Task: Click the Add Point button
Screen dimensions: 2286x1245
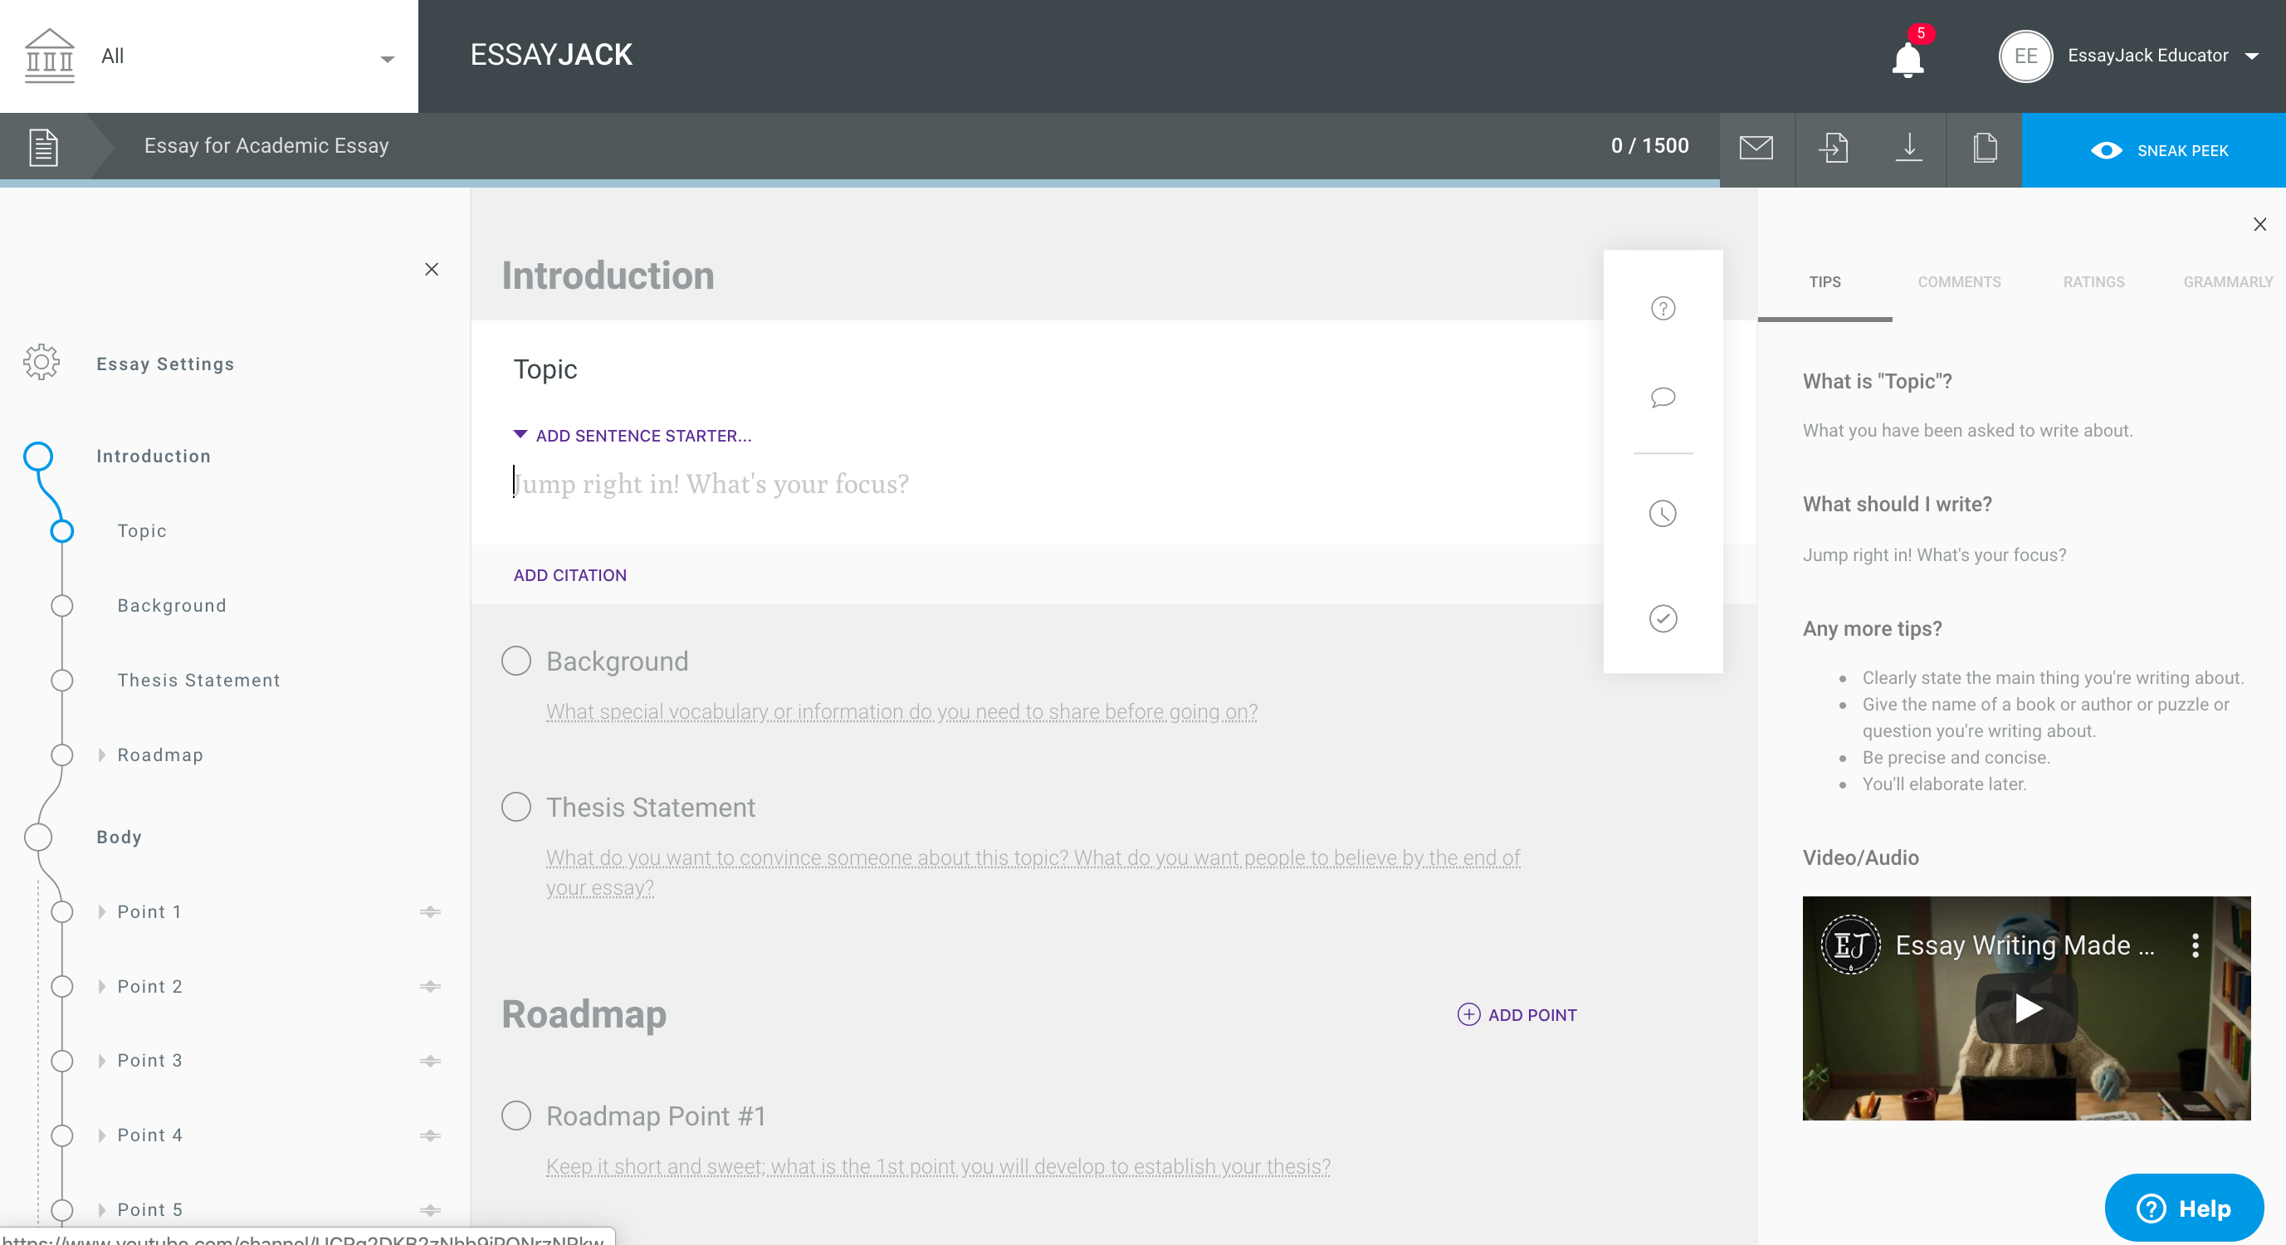Action: click(x=1517, y=1014)
